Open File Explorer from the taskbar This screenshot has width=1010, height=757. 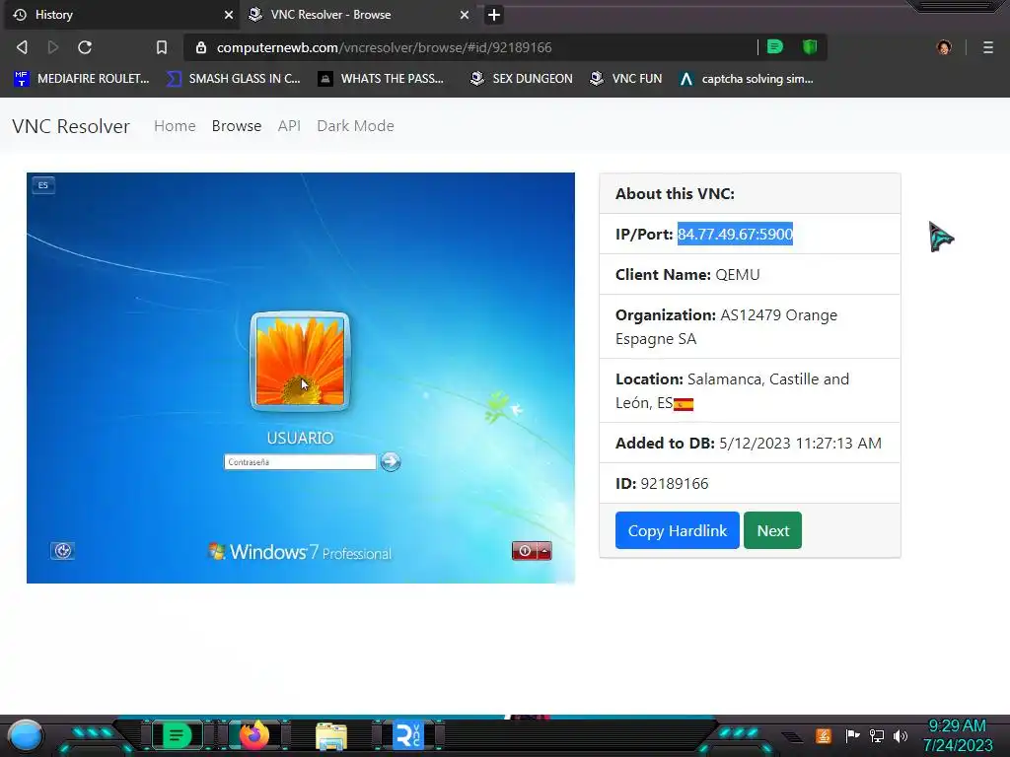click(x=331, y=736)
